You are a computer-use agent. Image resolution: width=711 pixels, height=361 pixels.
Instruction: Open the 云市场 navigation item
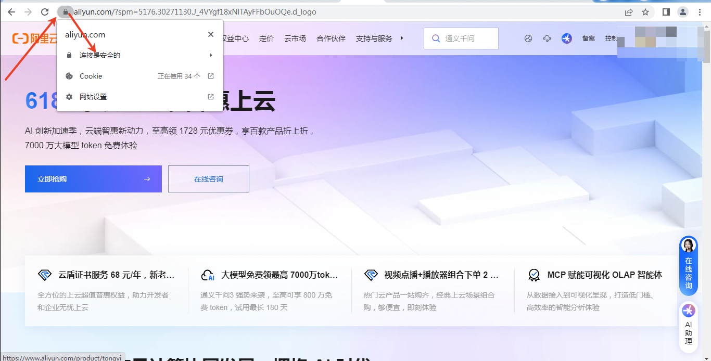(x=295, y=38)
